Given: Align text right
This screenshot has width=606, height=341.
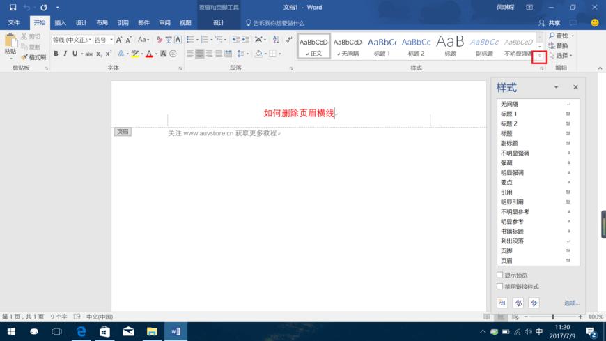Looking at the screenshot, I should point(209,54).
